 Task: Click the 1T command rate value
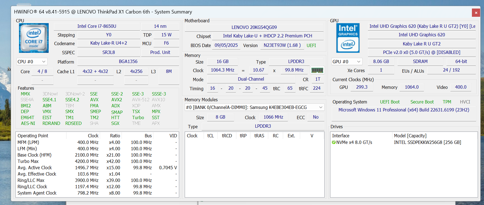click(x=318, y=79)
